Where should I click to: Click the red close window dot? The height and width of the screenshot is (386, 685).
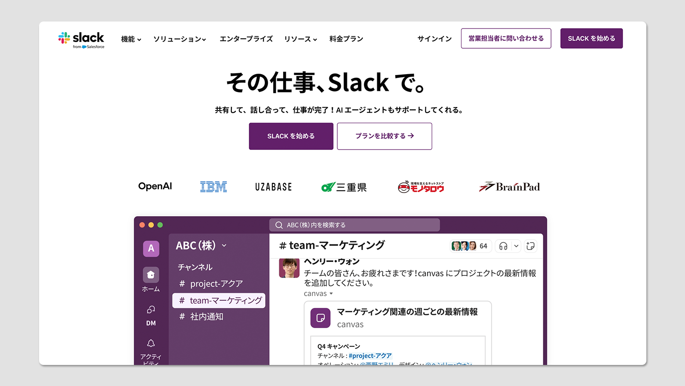coord(142,225)
